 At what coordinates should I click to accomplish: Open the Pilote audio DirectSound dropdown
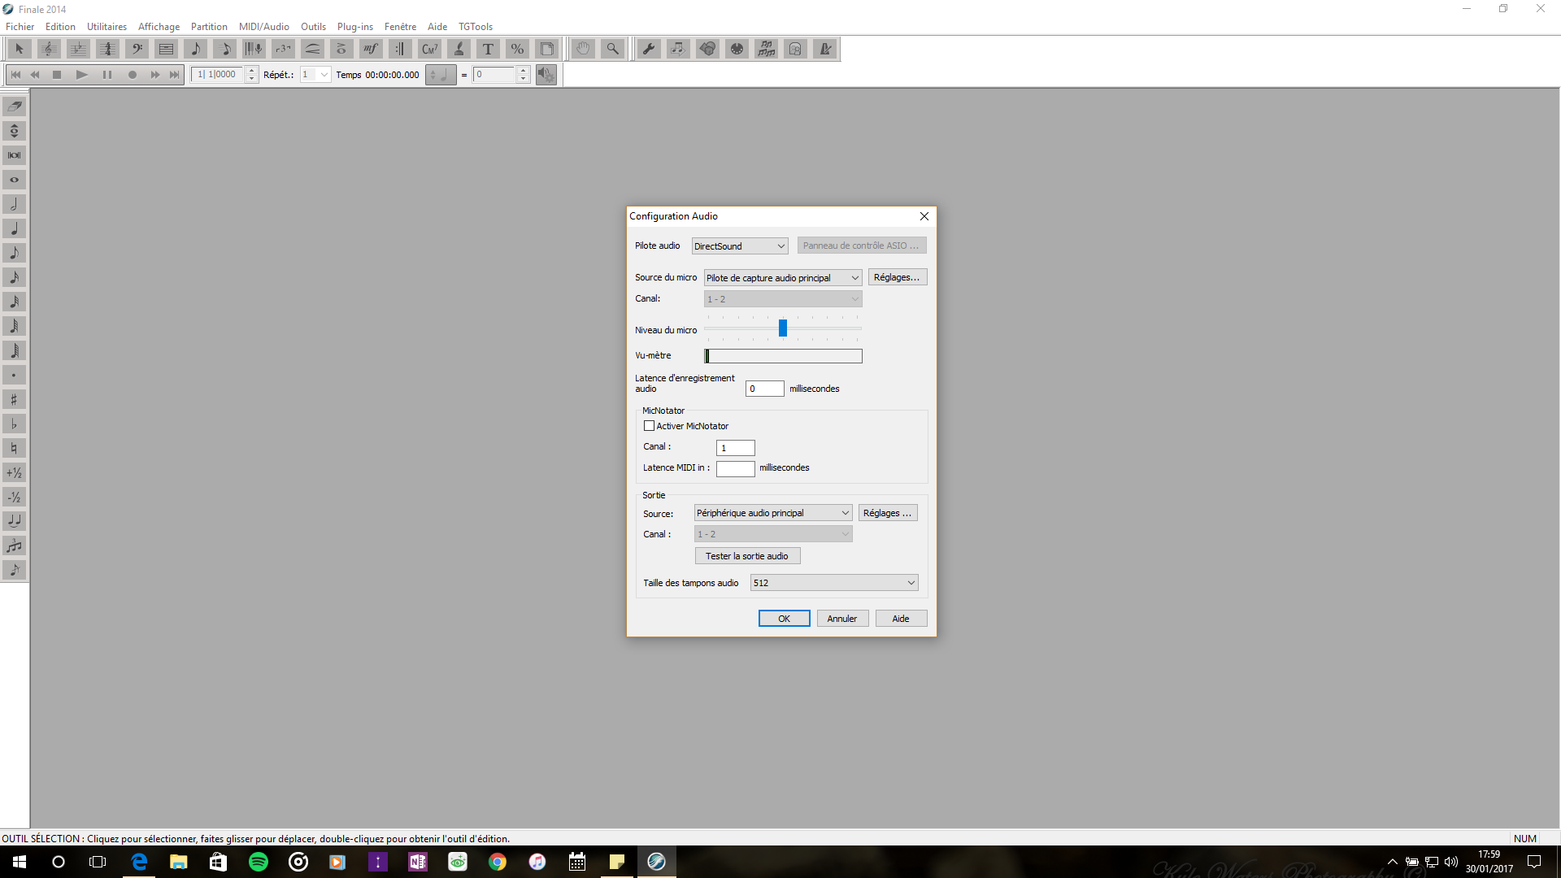pos(739,246)
